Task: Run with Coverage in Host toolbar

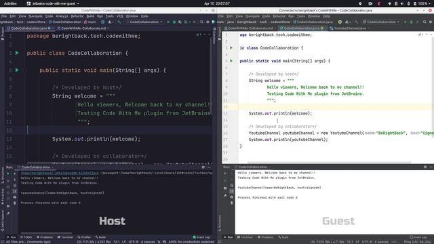Action: point(180,22)
